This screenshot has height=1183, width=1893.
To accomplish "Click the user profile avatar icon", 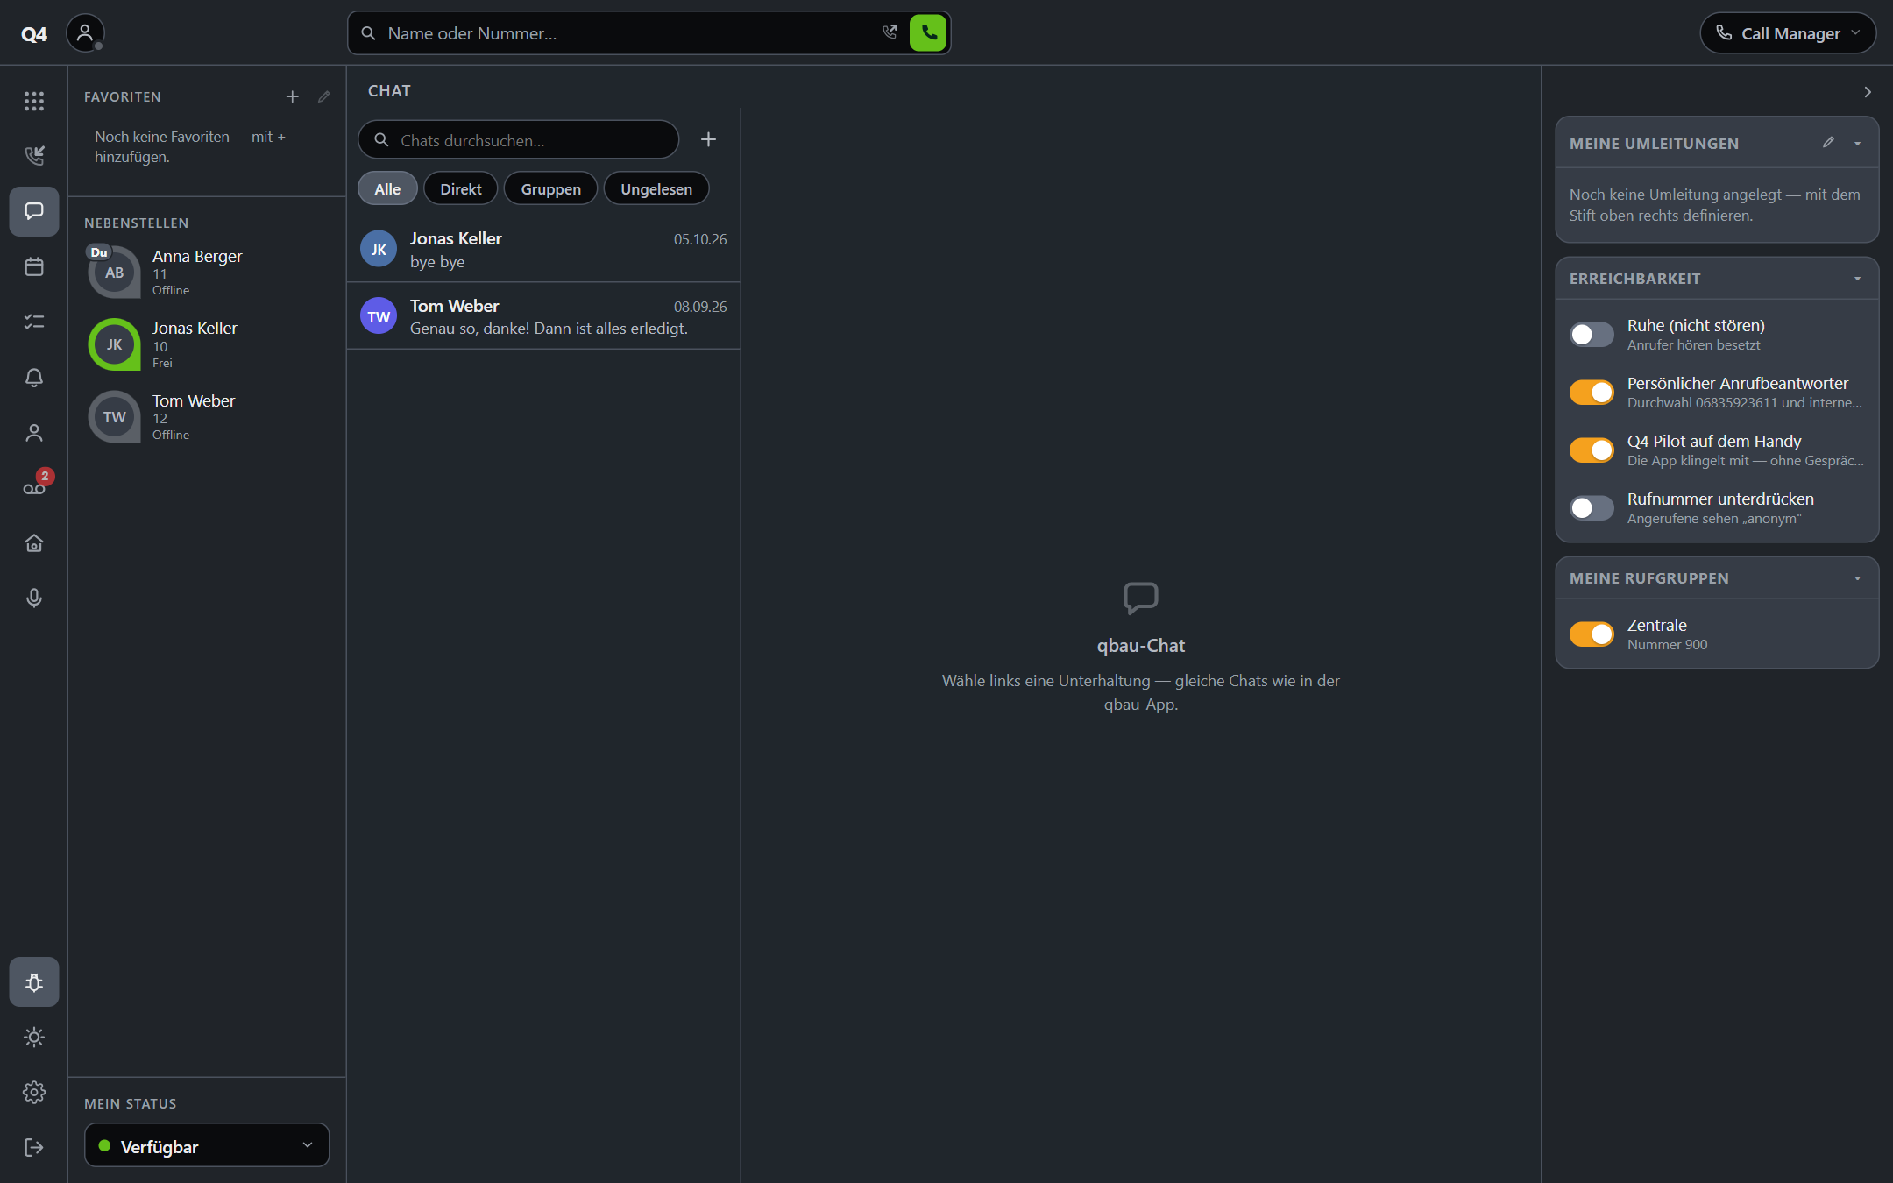I will 85,33.
